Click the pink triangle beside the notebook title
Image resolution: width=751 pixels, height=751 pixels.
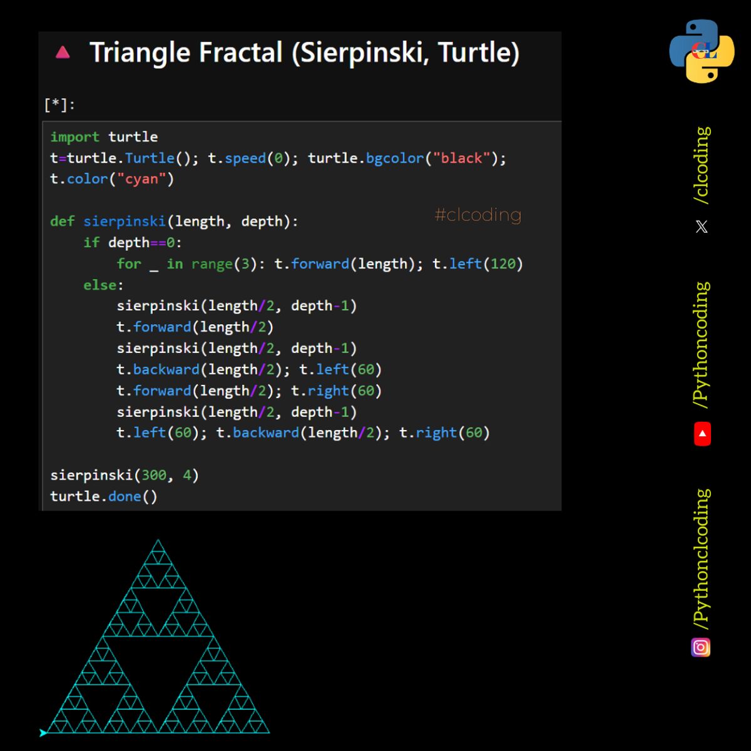(x=62, y=53)
